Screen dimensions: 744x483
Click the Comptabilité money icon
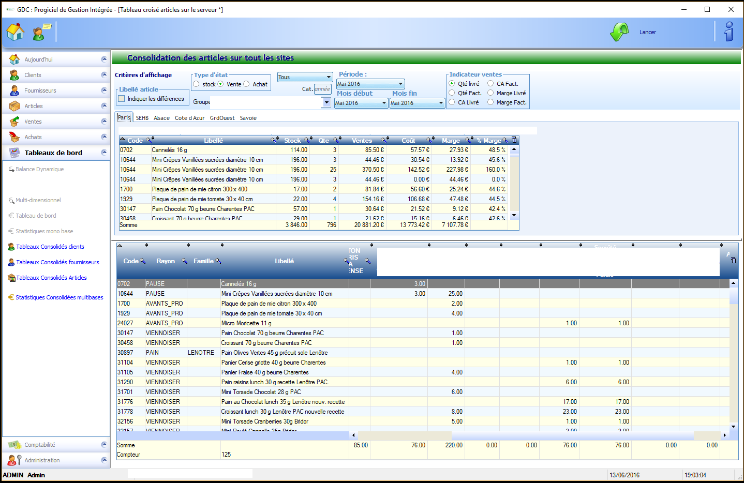point(14,445)
